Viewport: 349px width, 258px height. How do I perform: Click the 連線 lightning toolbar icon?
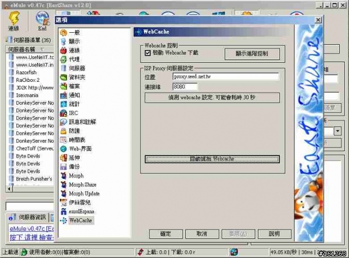pos(14,21)
